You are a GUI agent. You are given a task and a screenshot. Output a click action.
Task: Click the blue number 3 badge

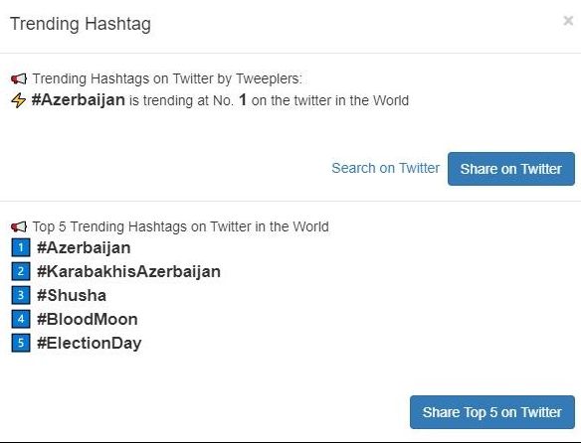[21, 295]
